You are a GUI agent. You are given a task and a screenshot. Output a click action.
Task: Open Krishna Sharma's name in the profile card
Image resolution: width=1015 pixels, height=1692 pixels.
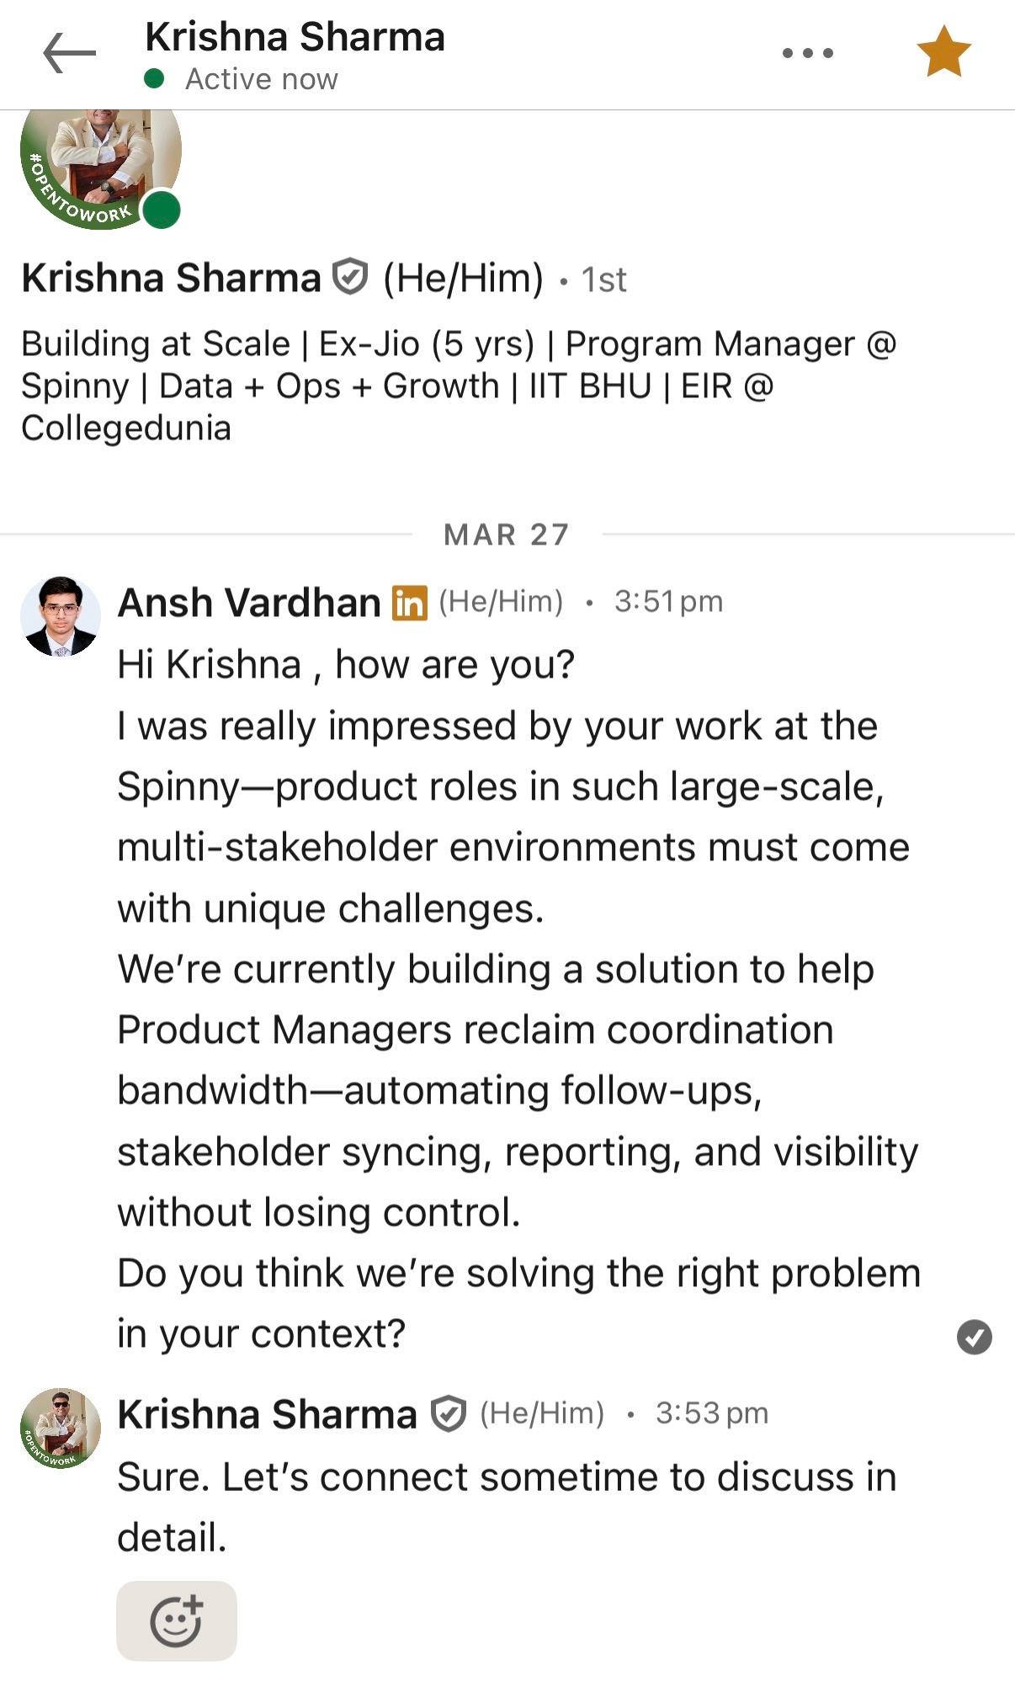coord(171,278)
